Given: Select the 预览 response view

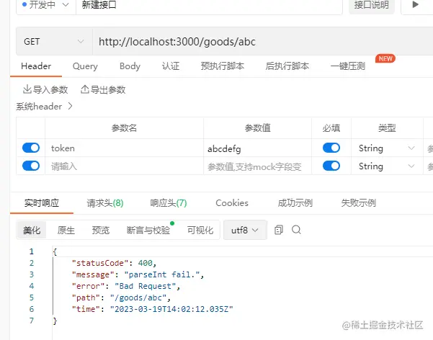Looking at the screenshot, I should (101, 230).
